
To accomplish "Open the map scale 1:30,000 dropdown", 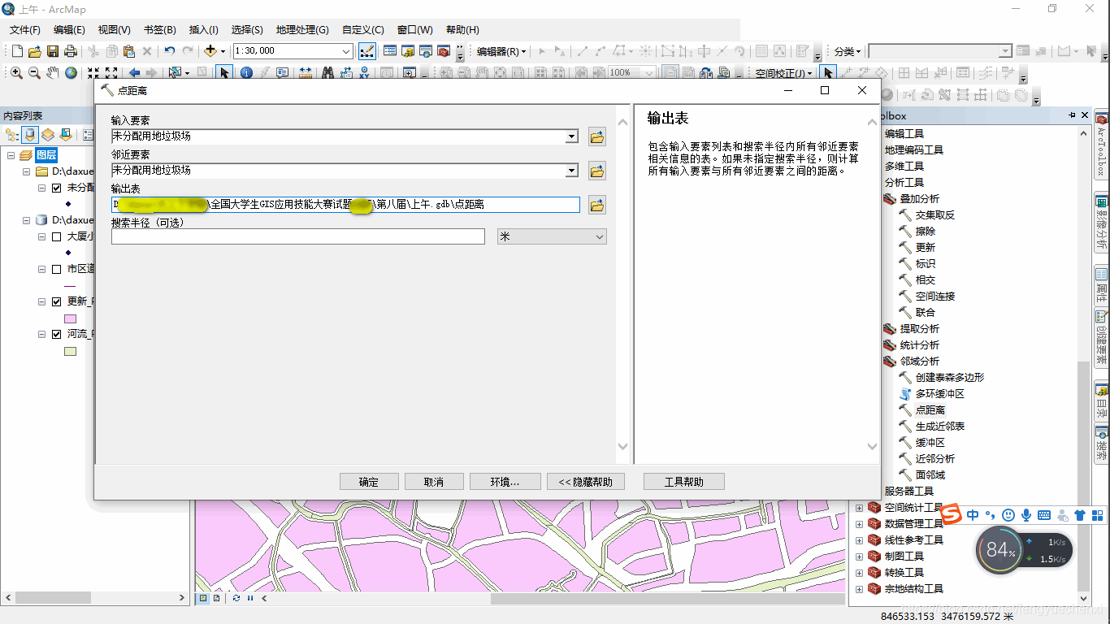I will tap(346, 51).
